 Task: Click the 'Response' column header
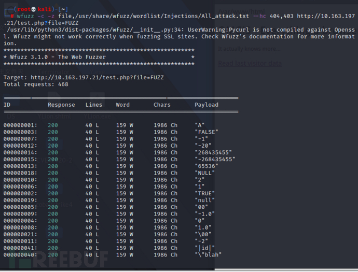click(x=61, y=105)
